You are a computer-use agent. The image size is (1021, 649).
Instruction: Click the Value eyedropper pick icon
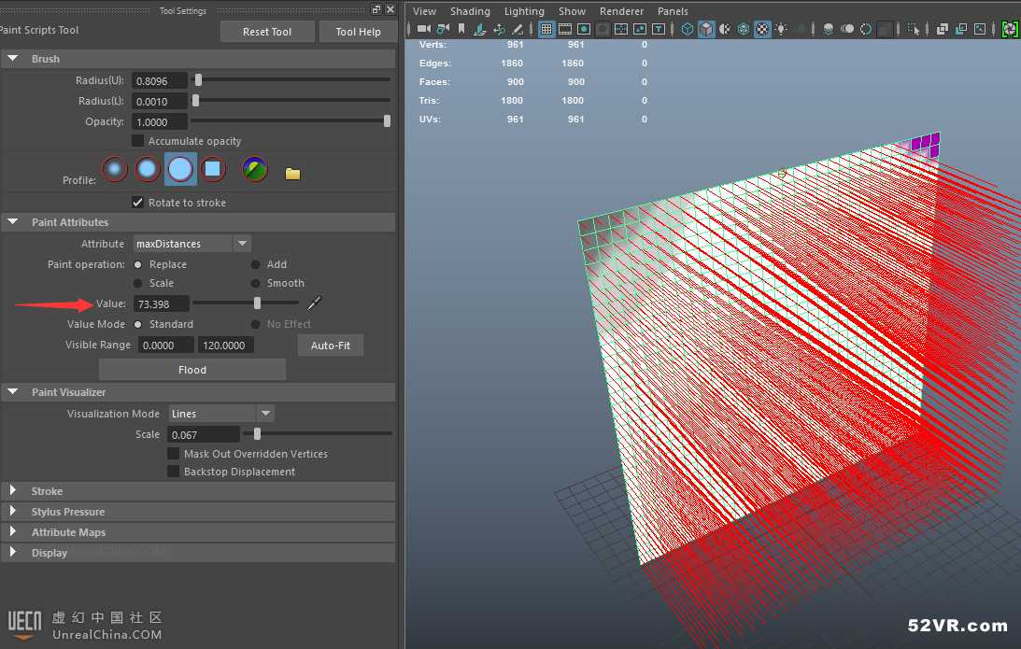click(x=315, y=303)
